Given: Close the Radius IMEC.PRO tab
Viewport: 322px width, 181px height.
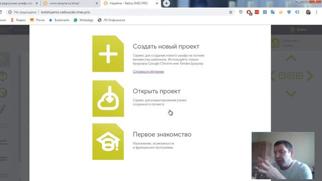Looking at the screenshot, I should 157,4.
